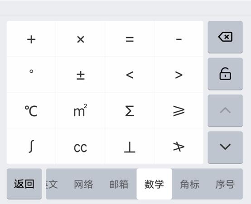
Task: Insert the equals sign symbol
Action: [x=130, y=39]
